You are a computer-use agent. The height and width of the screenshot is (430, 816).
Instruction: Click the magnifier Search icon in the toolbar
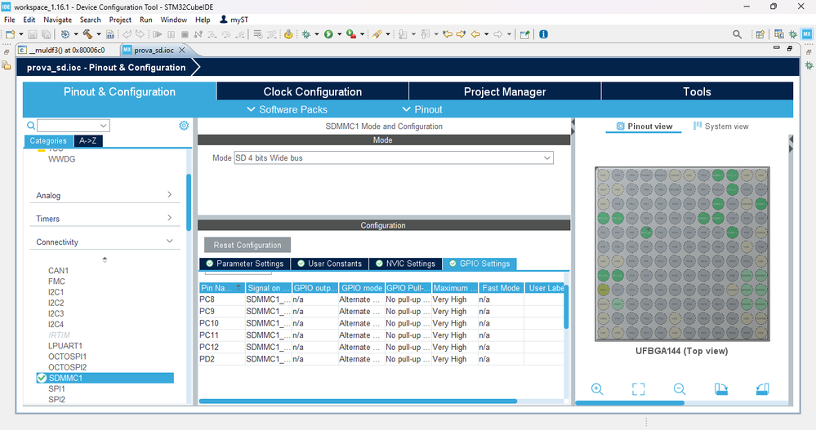737,34
